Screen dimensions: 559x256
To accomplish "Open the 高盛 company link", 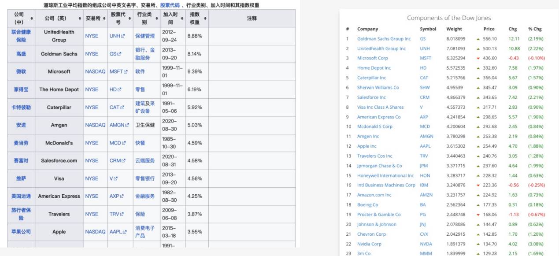I will pyautogui.click(x=21, y=54).
